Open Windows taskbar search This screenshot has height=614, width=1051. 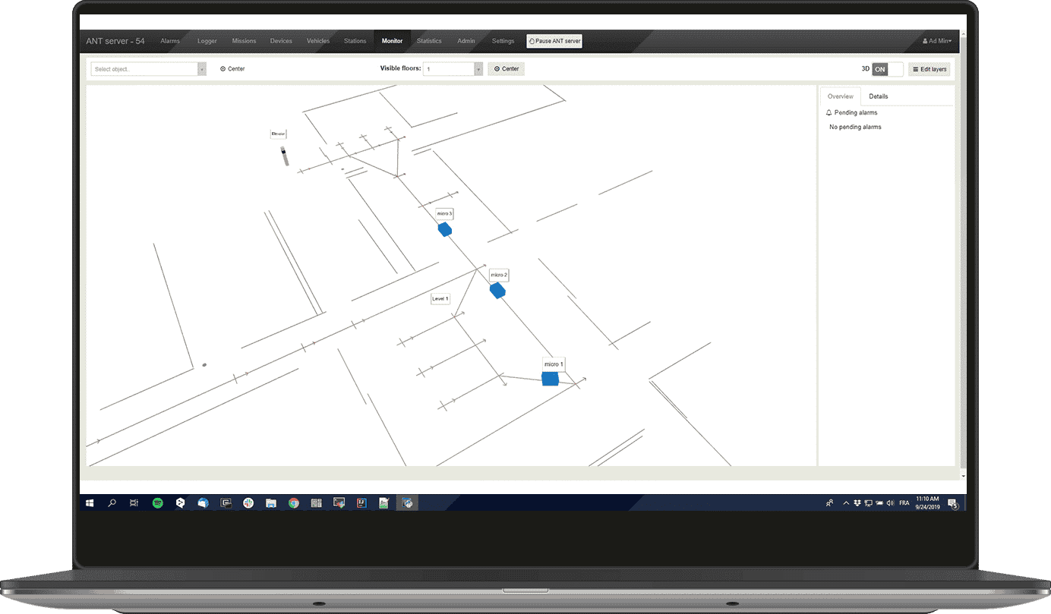point(112,502)
